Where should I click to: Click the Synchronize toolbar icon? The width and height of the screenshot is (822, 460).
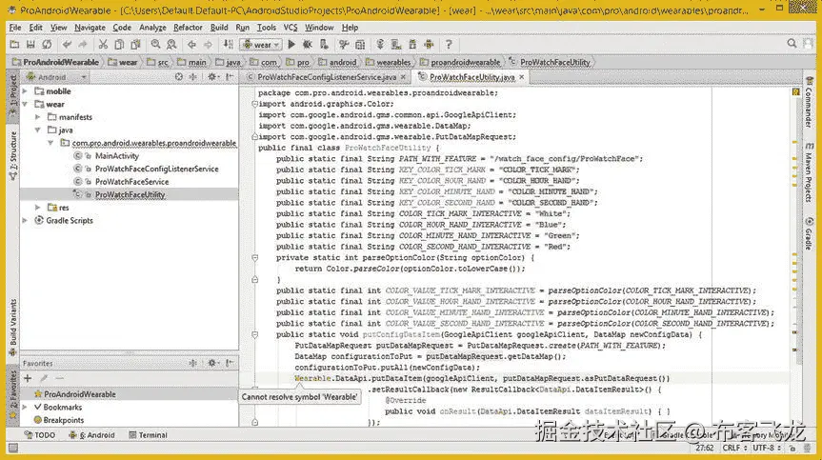pos(48,45)
